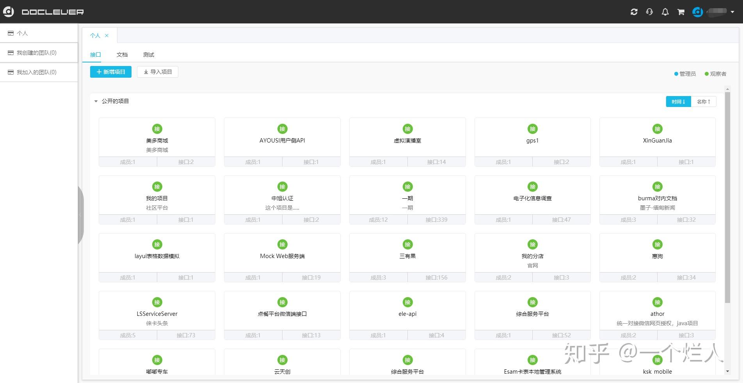Click 成员:3 on burma对内文档 card
Viewport: 743px width, 383px height.
point(628,220)
